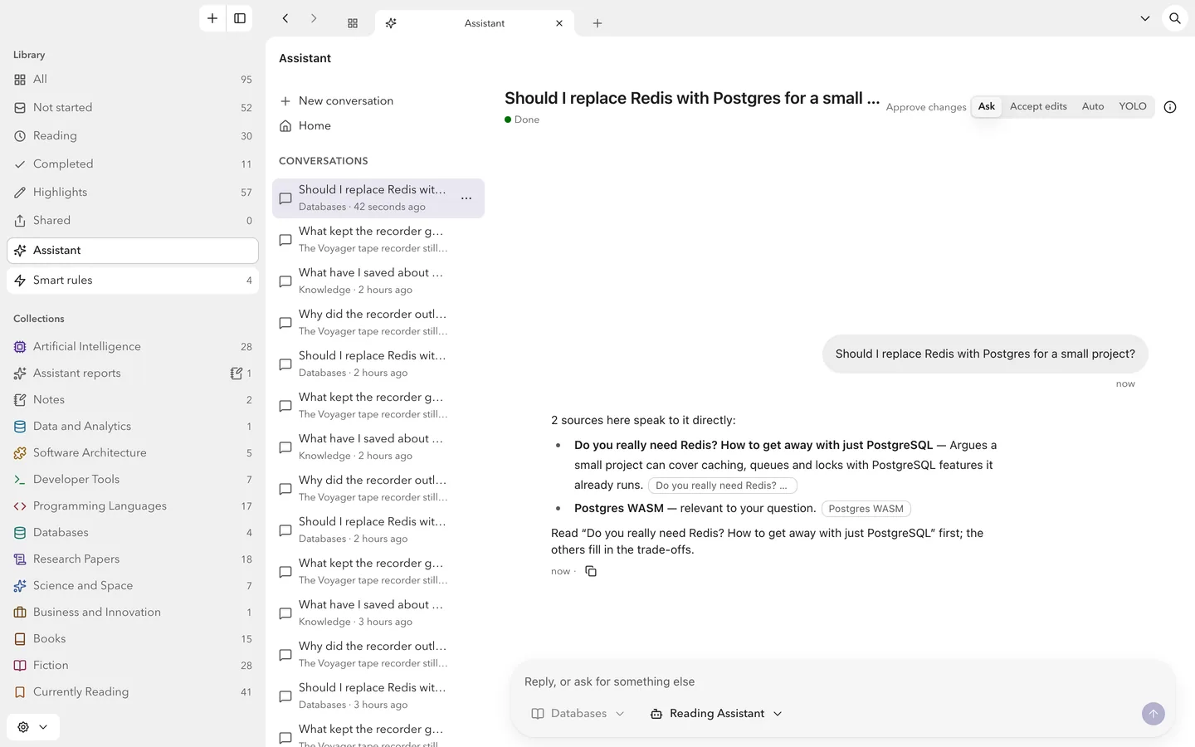
Task: Click the Home house icon
Action: pyautogui.click(x=285, y=126)
